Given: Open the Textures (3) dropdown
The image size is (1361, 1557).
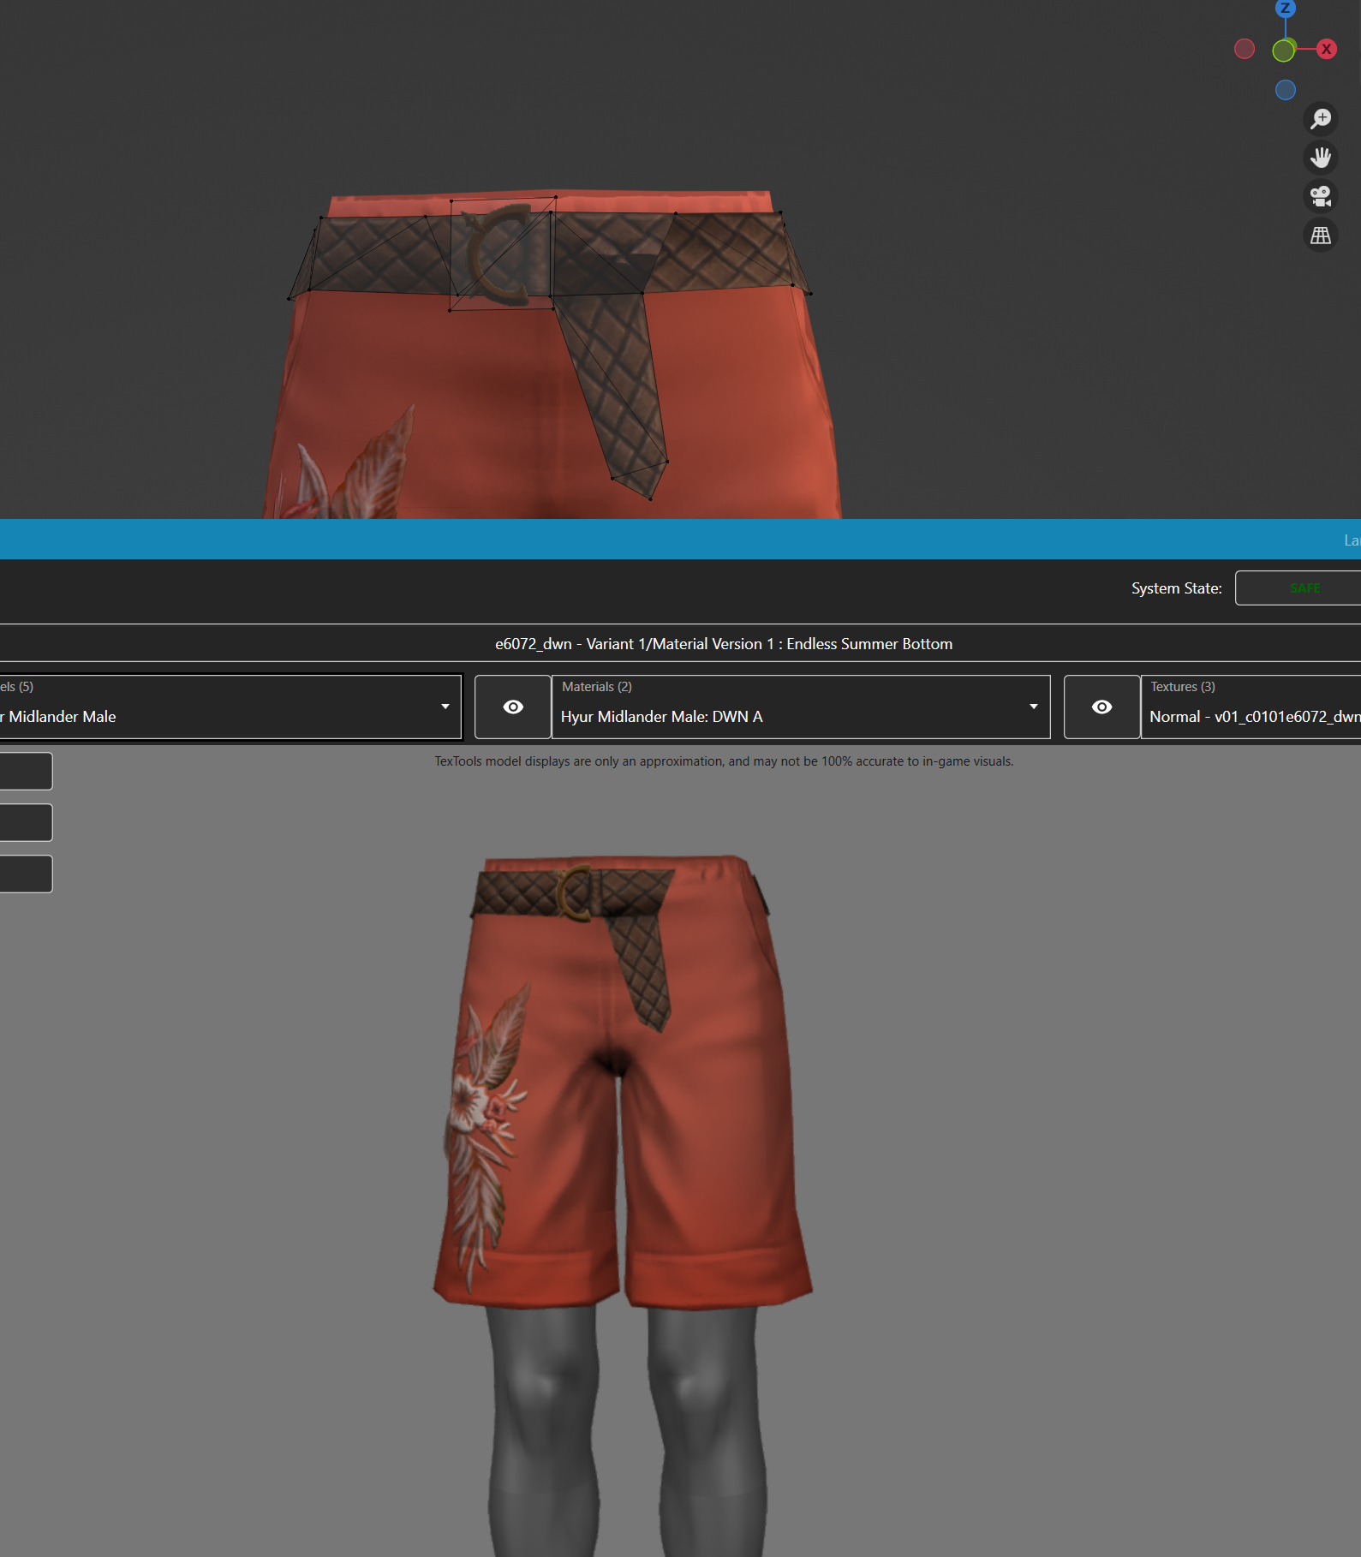Looking at the screenshot, I should click(1251, 707).
